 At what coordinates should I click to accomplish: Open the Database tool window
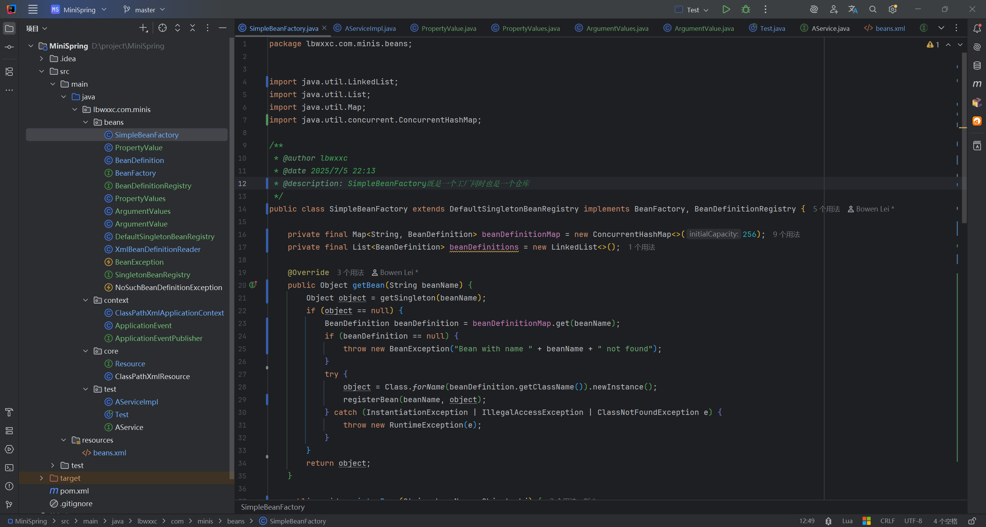(977, 65)
